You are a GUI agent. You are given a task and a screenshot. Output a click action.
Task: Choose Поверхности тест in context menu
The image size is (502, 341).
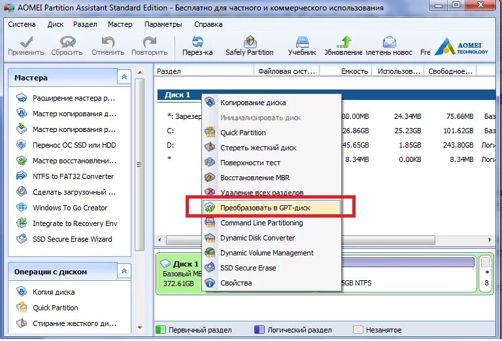[x=271, y=163]
